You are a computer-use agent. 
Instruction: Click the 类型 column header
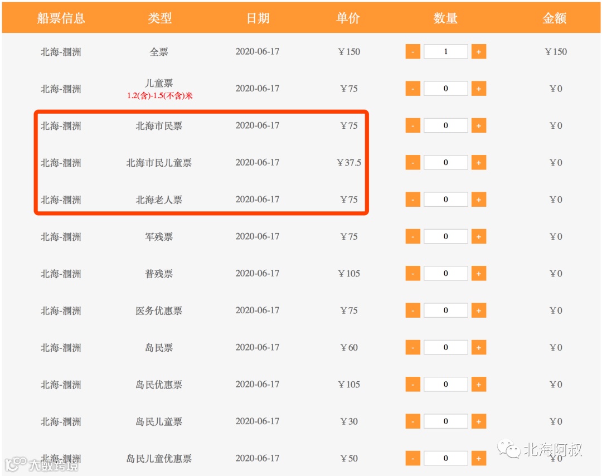pos(160,18)
